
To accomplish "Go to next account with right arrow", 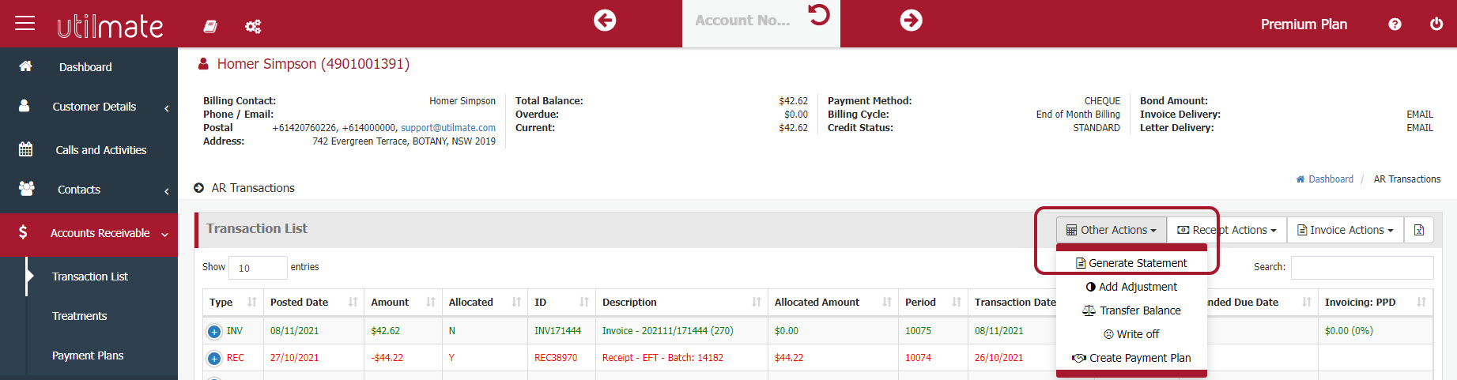I will coord(911,20).
